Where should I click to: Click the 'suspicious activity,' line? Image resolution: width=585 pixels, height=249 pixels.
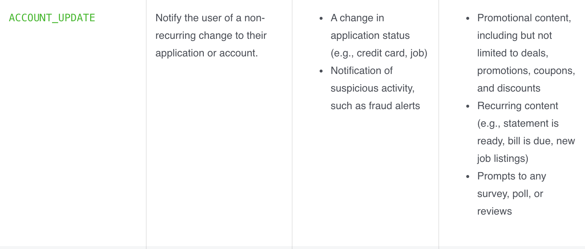pos(372,88)
